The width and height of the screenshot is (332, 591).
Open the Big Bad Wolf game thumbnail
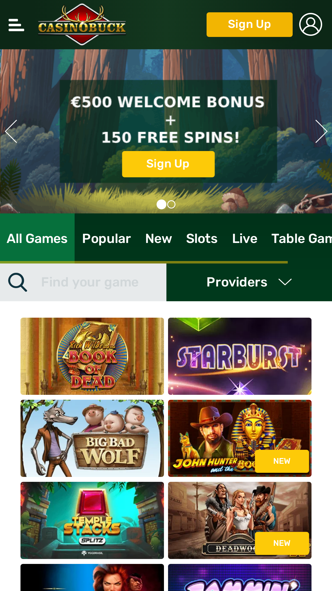[x=92, y=438]
